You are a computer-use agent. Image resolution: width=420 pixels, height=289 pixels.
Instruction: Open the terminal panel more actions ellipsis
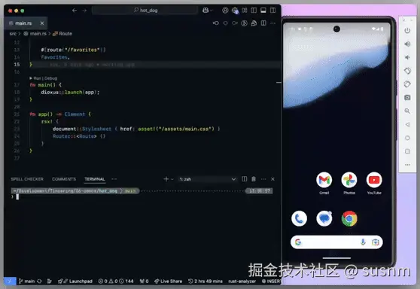[x=263, y=179]
